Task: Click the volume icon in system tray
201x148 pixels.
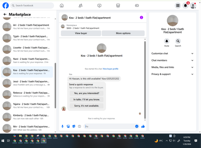Action: pyautogui.click(x=174, y=141)
